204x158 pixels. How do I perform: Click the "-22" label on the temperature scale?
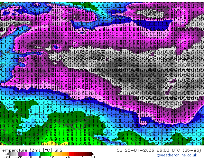(x=19, y=157)
